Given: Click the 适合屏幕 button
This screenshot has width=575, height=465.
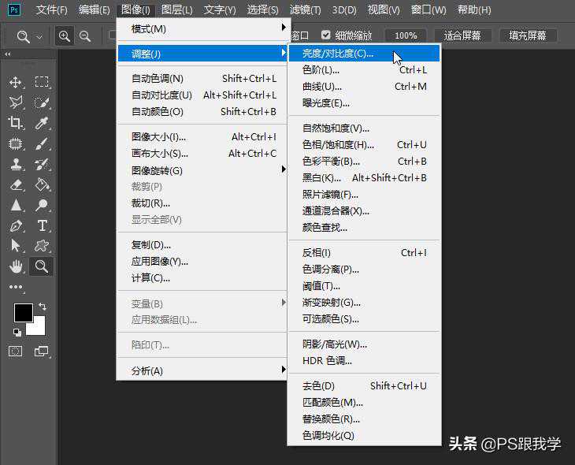Looking at the screenshot, I should click(x=463, y=35).
